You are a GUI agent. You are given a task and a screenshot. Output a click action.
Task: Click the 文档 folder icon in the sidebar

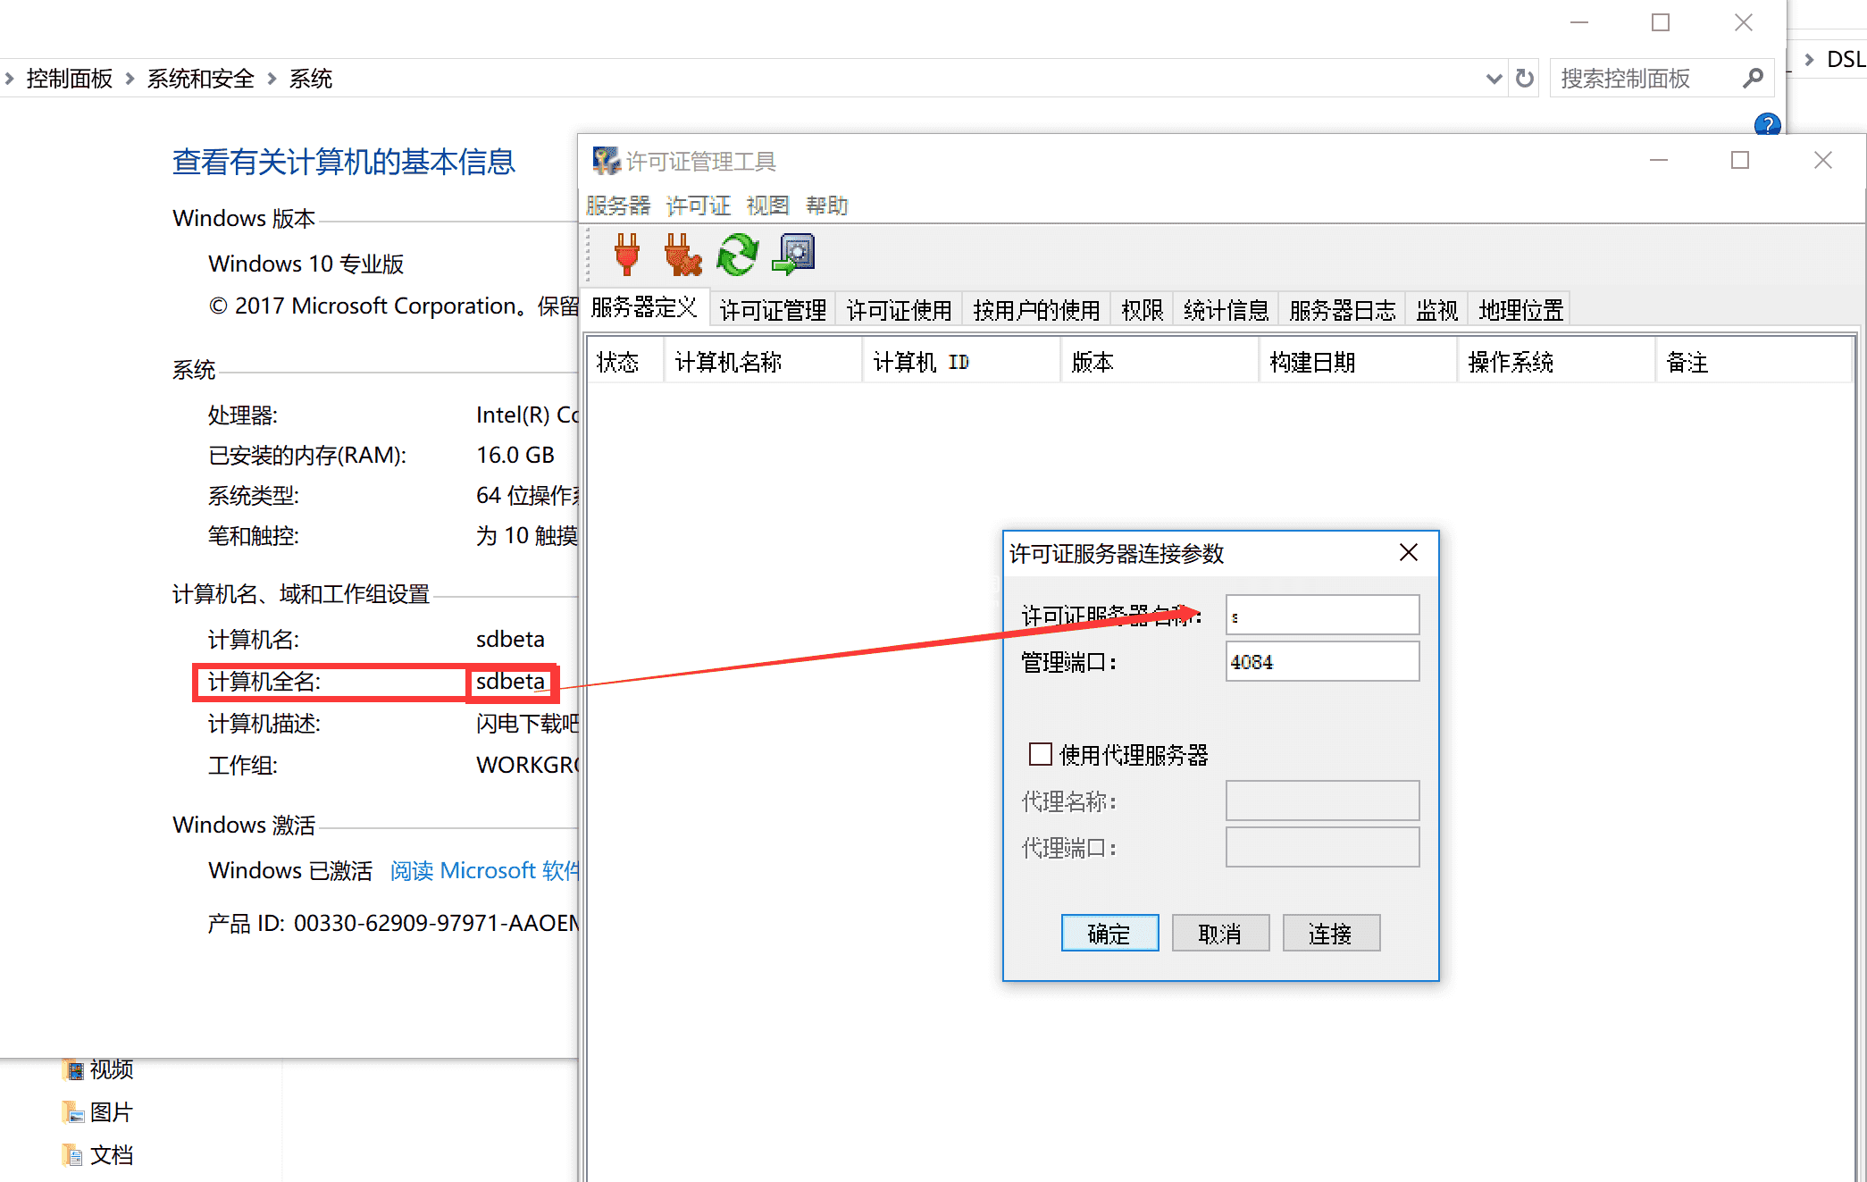point(75,1154)
